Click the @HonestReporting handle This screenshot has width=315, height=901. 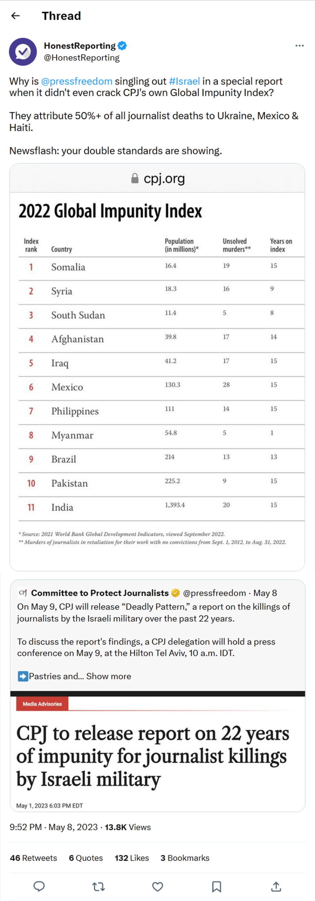click(82, 58)
